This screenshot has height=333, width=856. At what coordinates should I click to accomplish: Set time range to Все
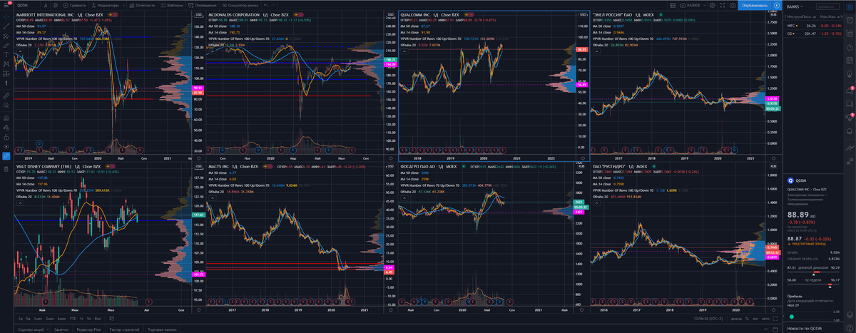pyautogui.click(x=98, y=319)
